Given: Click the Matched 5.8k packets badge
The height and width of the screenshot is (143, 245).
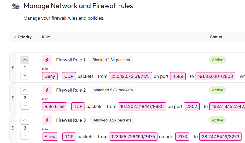Looking at the screenshot, I should (113, 90).
